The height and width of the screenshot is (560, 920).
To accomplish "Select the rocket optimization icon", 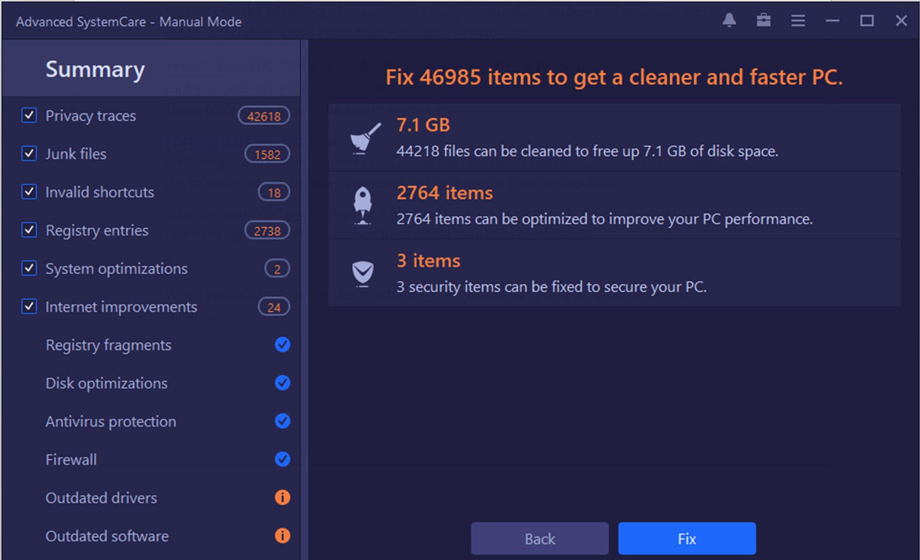I will tap(363, 205).
